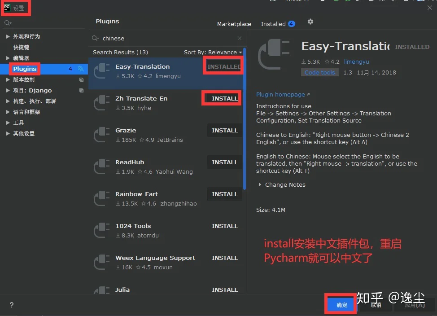
Task: Click the project-level copy icon beside 版本控制
Action: click(81, 80)
